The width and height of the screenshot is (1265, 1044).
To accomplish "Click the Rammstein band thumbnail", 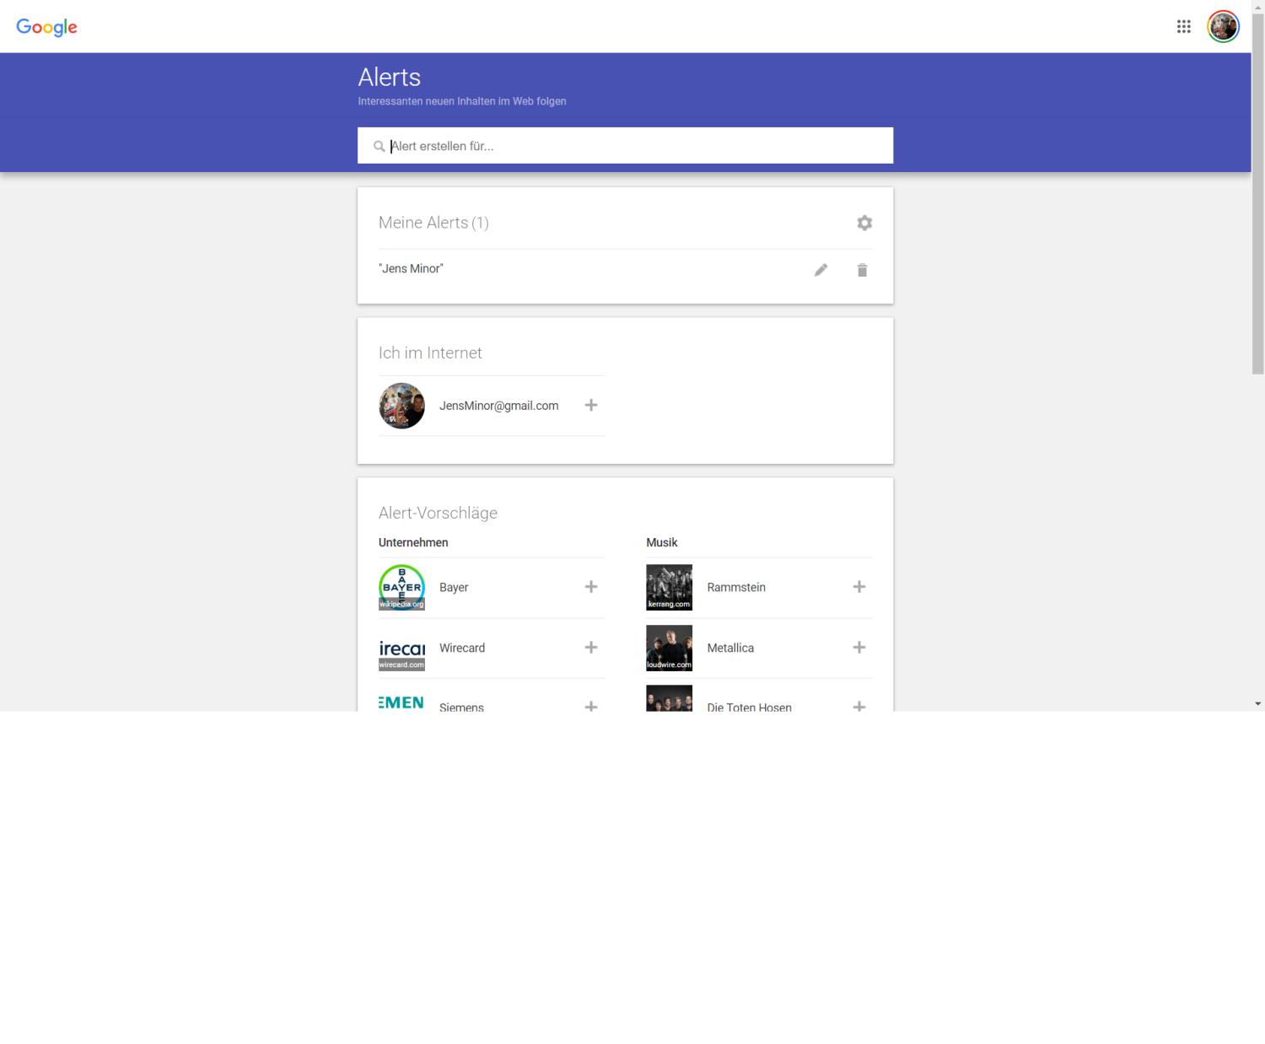I will (669, 587).
